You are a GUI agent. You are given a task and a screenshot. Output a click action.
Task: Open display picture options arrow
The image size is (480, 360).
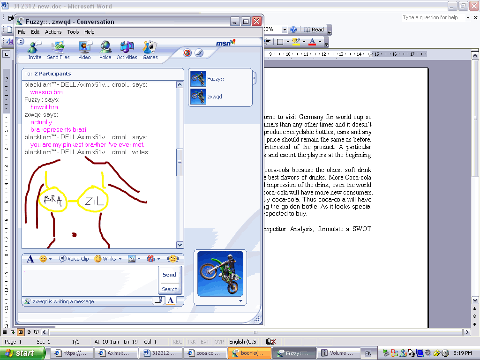click(x=240, y=301)
